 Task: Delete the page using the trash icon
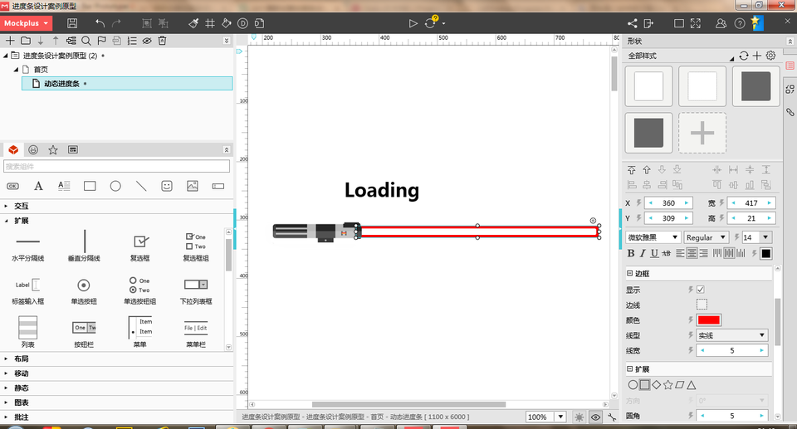coord(162,41)
